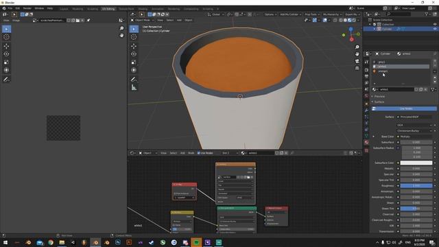Select the Cursor tool in UV editor toolbar
439x247 pixels.
point(6,37)
